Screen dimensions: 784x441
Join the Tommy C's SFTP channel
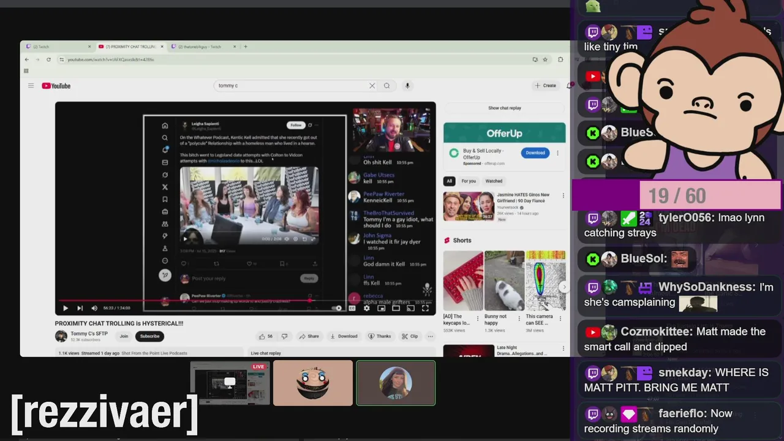click(124, 336)
